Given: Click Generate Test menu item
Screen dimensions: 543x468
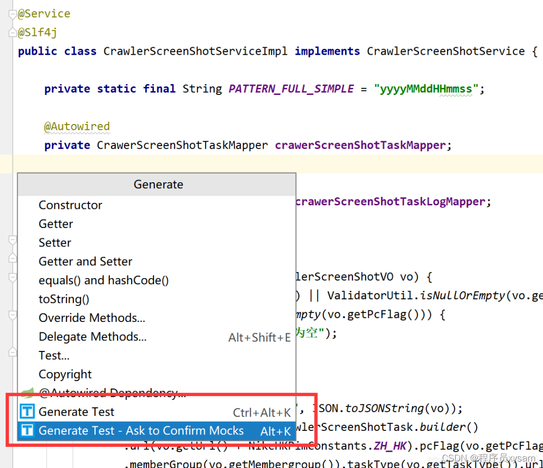Looking at the screenshot, I should (x=156, y=412).
